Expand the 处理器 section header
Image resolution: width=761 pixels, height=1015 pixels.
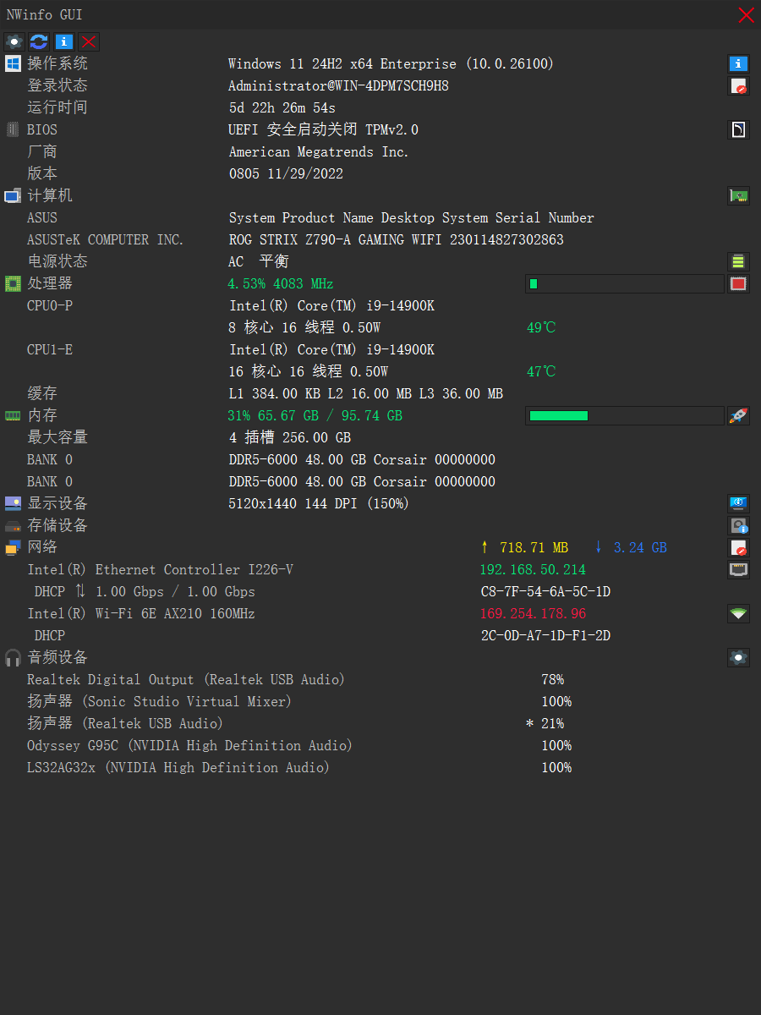(x=49, y=283)
